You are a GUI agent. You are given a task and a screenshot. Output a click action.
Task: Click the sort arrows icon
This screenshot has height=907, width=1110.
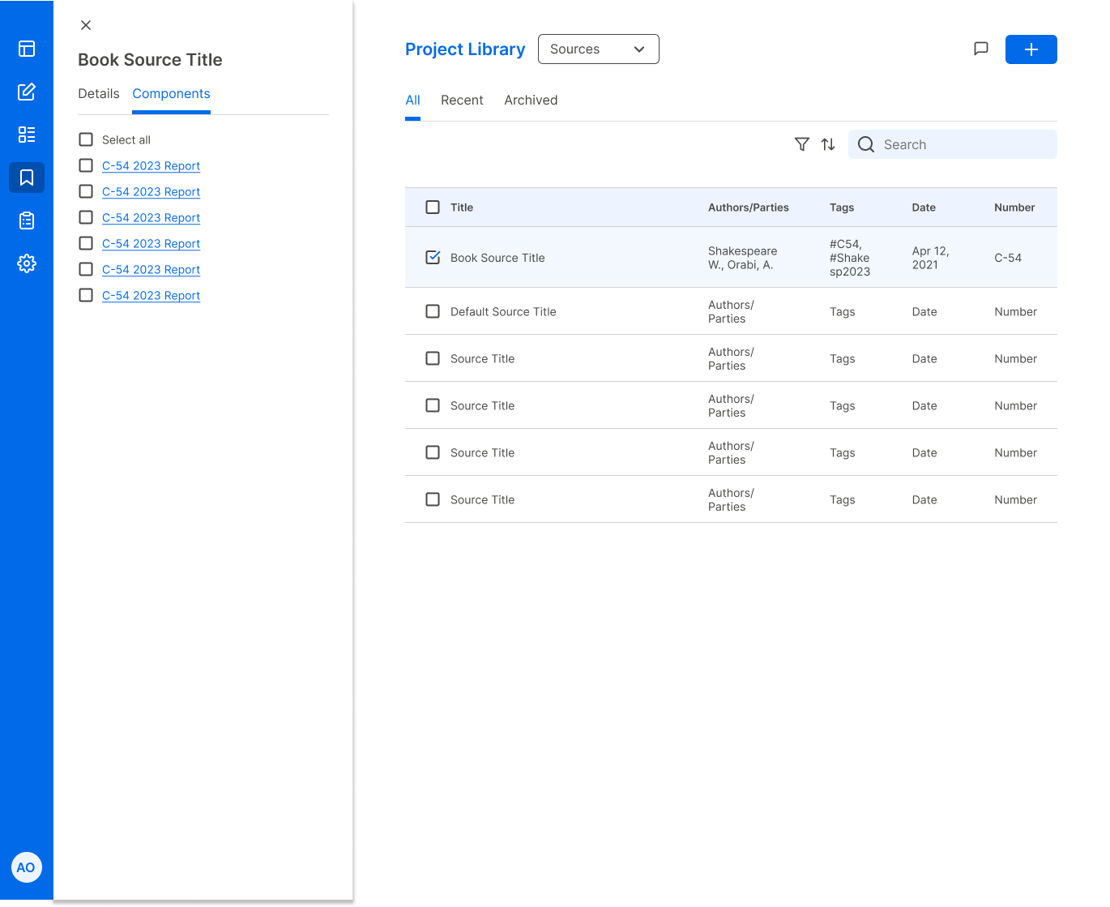[828, 144]
